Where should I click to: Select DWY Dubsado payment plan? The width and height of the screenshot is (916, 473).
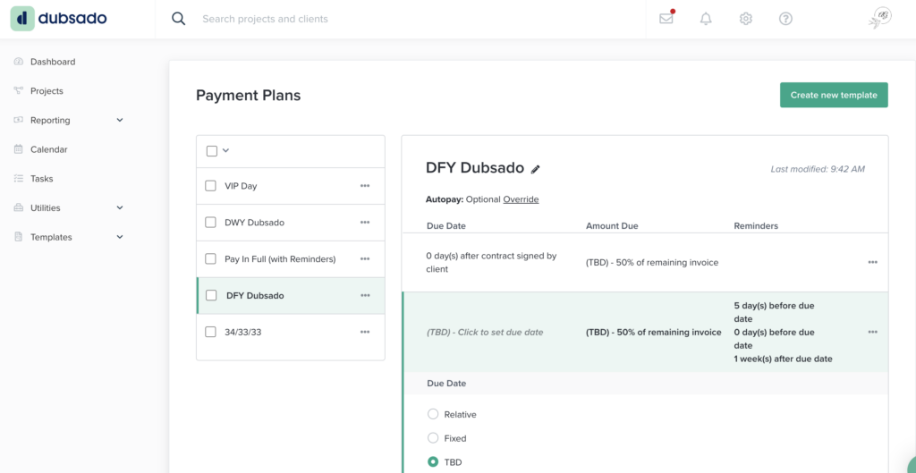255,223
